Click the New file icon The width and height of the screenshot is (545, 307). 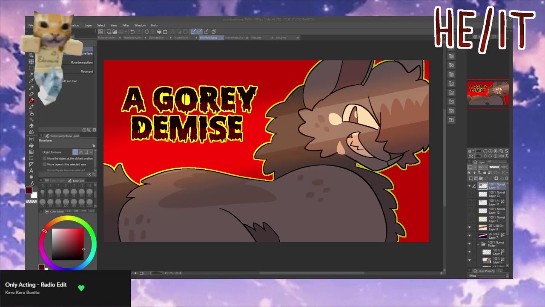point(109,32)
